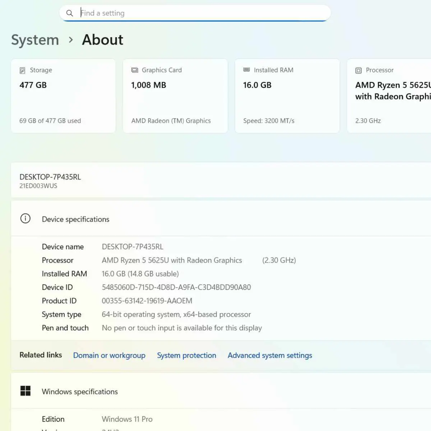Click '69 GB of 477 GB used' text
The image size is (431, 431).
click(50, 121)
